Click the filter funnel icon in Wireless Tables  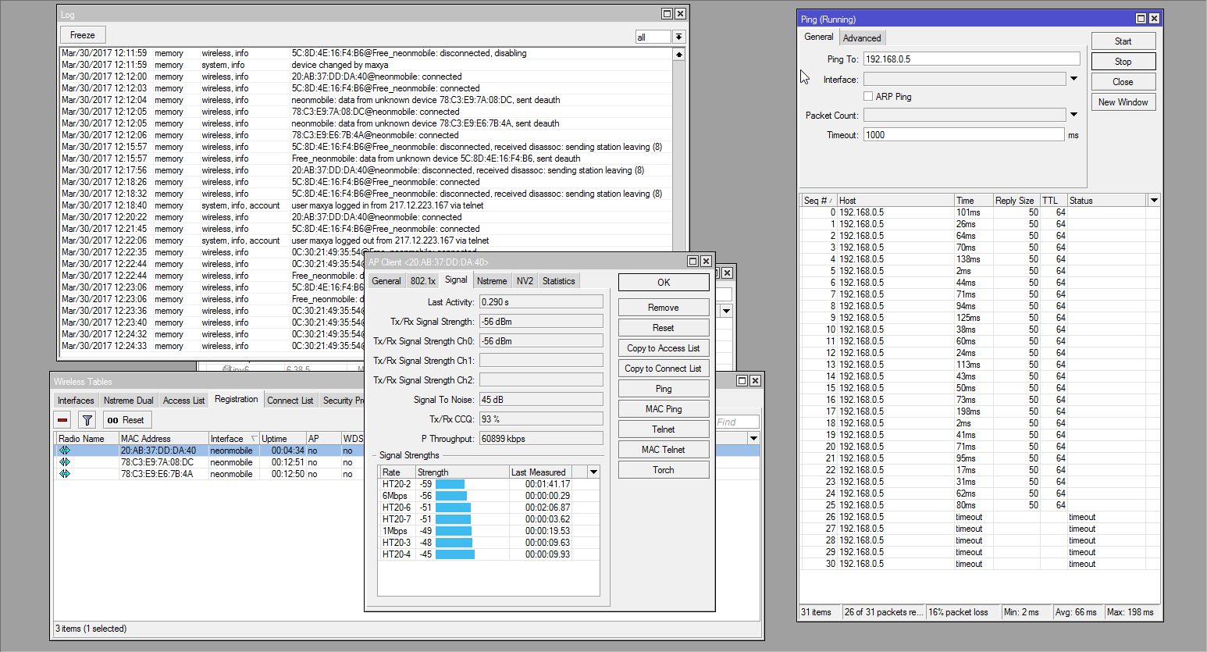tap(87, 420)
